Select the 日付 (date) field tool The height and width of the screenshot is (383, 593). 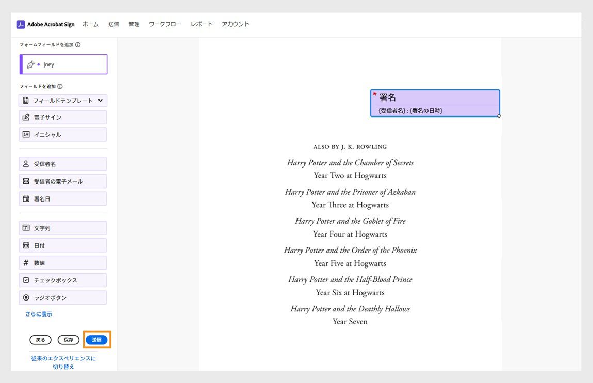click(x=62, y=245)
